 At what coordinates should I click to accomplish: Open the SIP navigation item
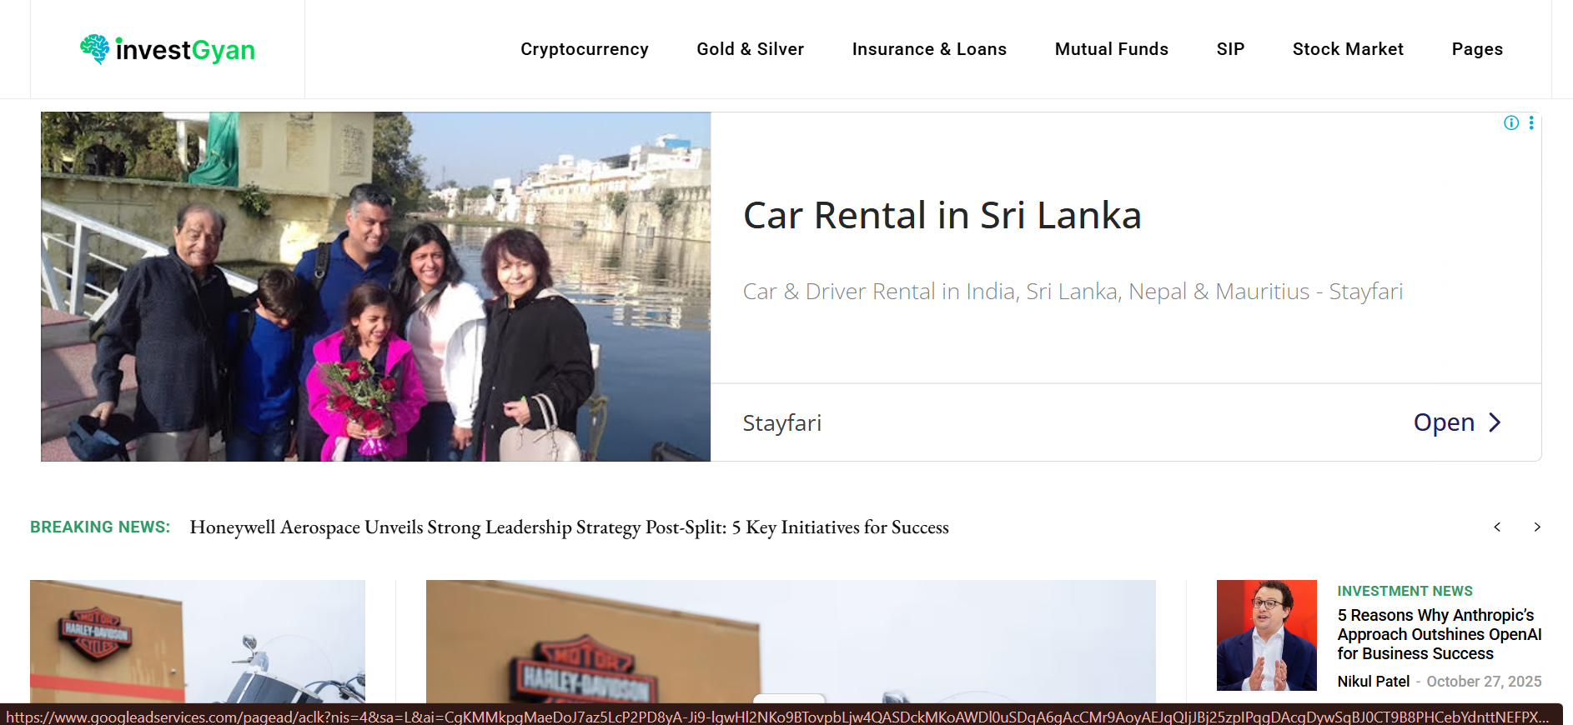[x=1230, y=49]
